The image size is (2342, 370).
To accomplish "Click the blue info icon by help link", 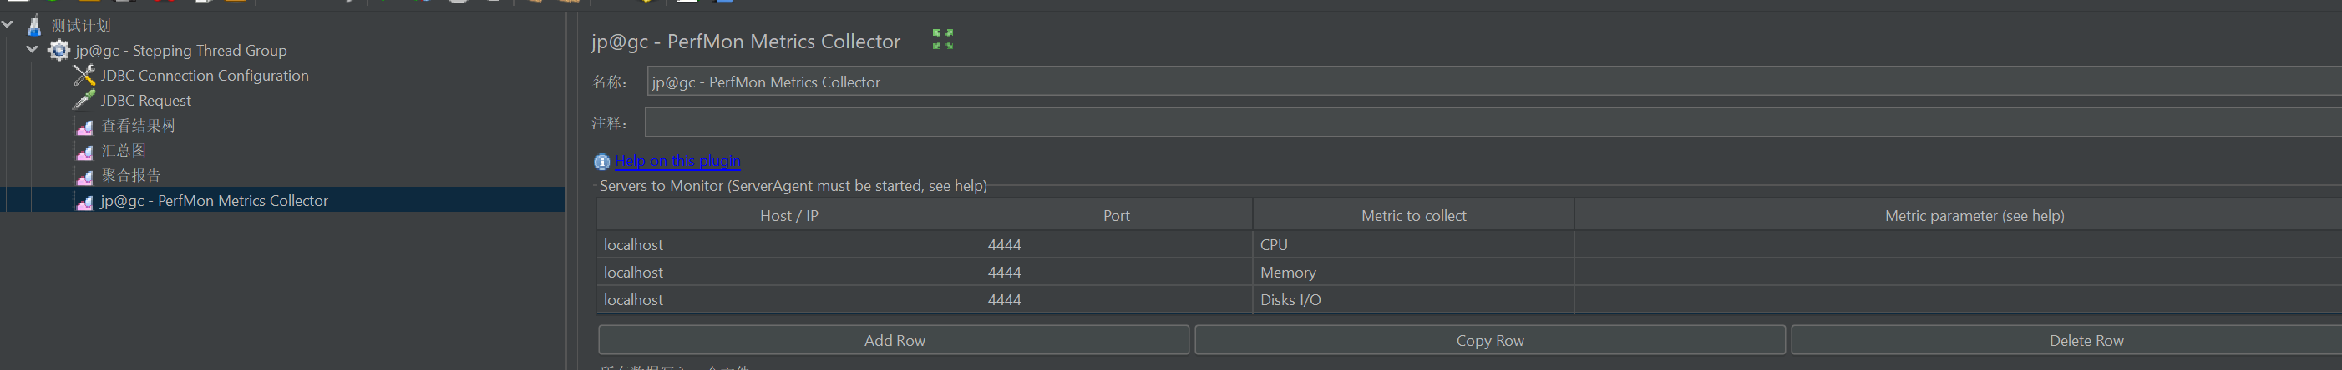I will (x=602, y=162).
